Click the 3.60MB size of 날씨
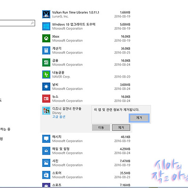Image resolution: width=188 pixels, height=188 pixels. [125, 85]
